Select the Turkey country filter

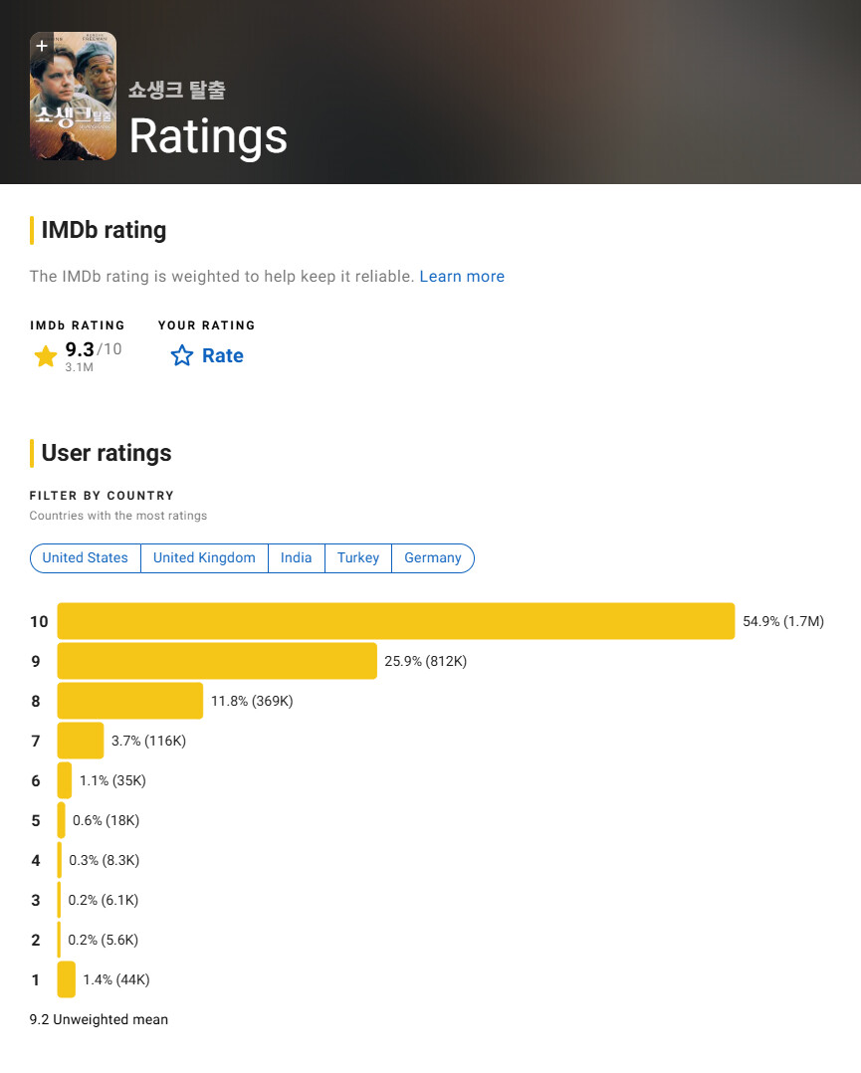[357, 558]
